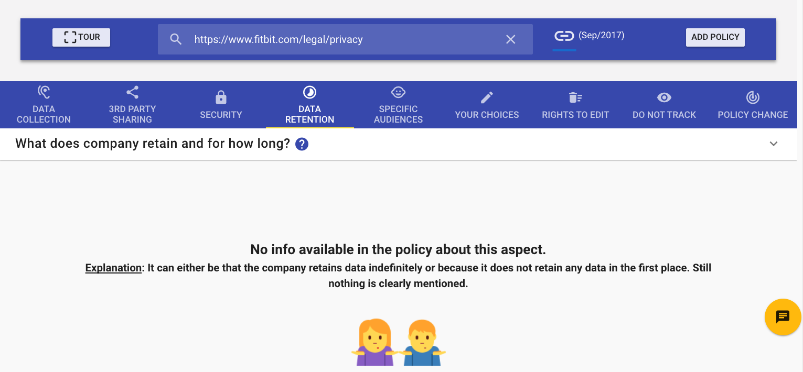Click the 3rd Party Sharing share icon
Image resolution: width=803 pixels, height=372 pixels.
click(132, 93)
